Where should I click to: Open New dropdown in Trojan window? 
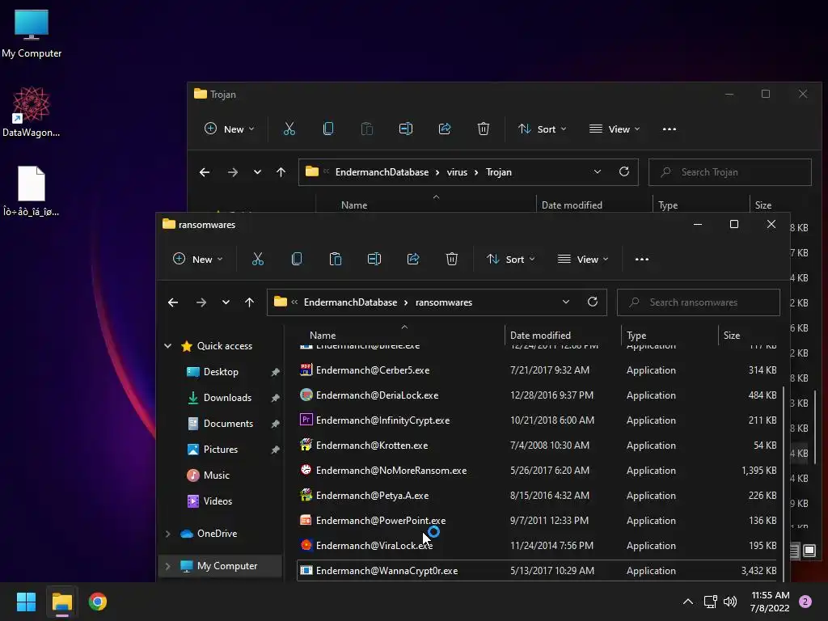pos(230,129)
